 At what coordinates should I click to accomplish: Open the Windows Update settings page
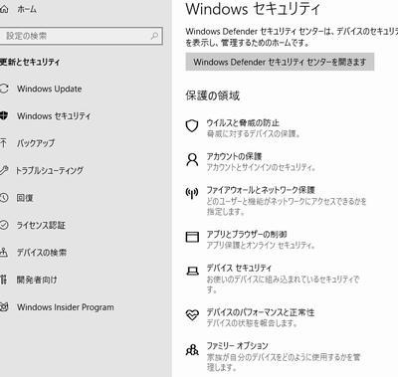[50, 89]
